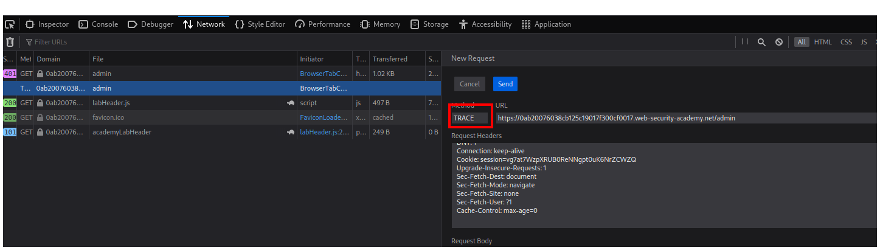Click lock icon on the 401 admin request

pyautogui.click(x=40, y=74)
